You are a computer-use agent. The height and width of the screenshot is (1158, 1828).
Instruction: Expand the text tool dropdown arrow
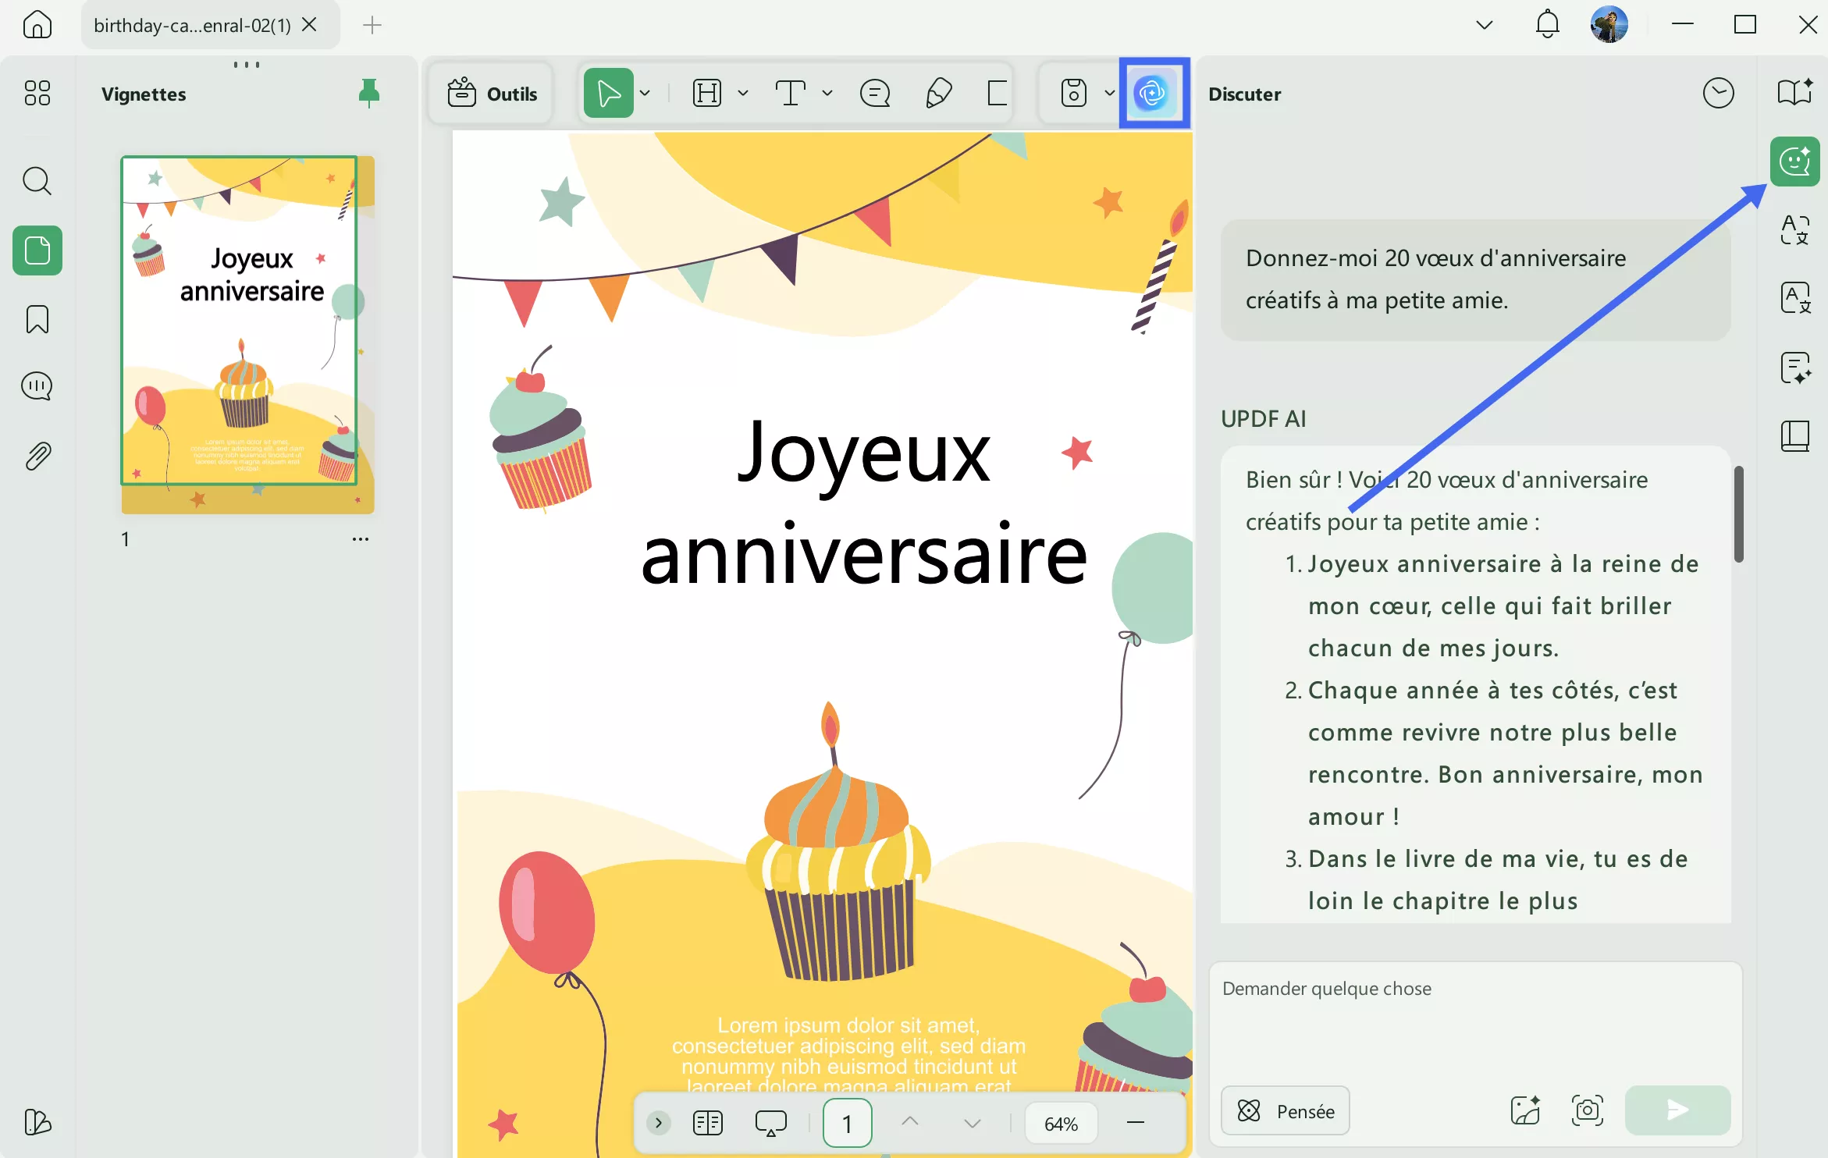click(x=827, y=94)
